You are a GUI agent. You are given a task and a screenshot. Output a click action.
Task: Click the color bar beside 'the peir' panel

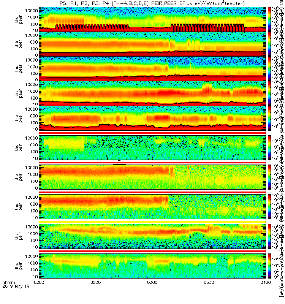click(269, 266)
